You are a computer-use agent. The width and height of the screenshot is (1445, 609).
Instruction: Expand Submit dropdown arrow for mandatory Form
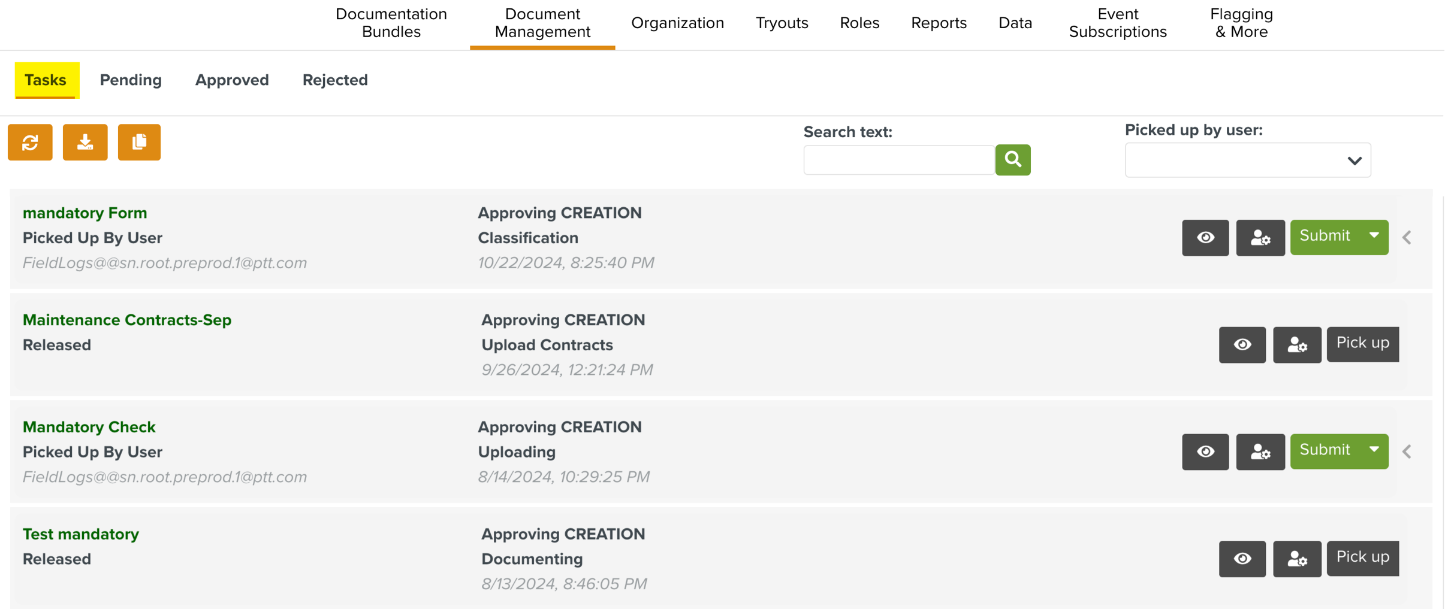click(x=1374, y=236)
